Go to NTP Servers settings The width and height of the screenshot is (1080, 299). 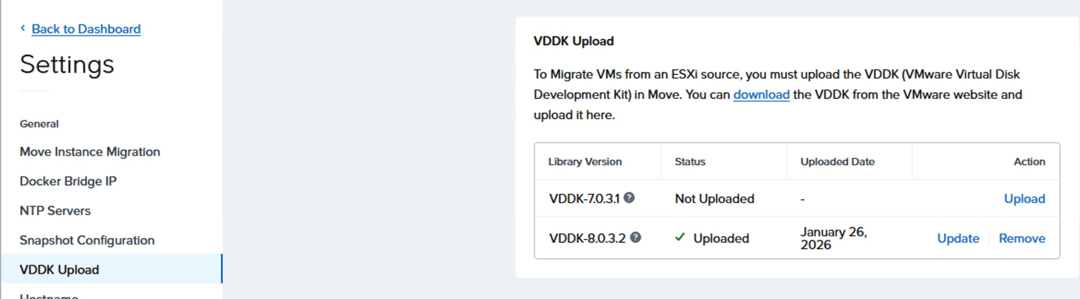[x=55, y=211]
